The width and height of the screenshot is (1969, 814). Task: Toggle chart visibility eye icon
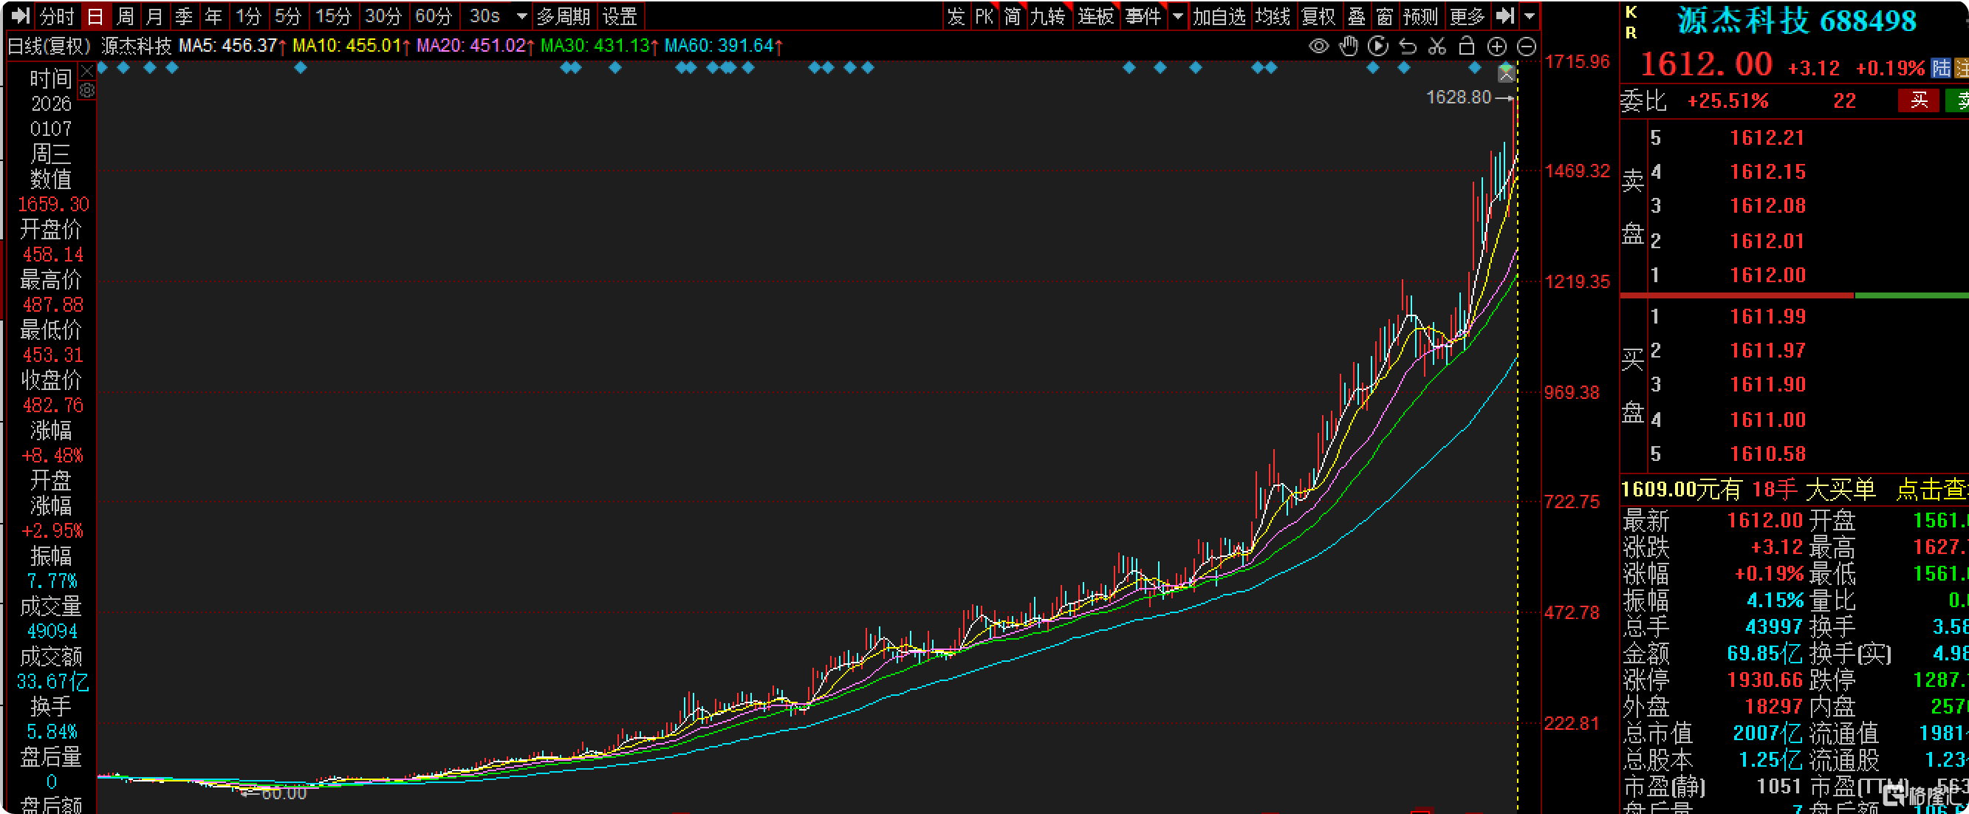(1318, 47)
